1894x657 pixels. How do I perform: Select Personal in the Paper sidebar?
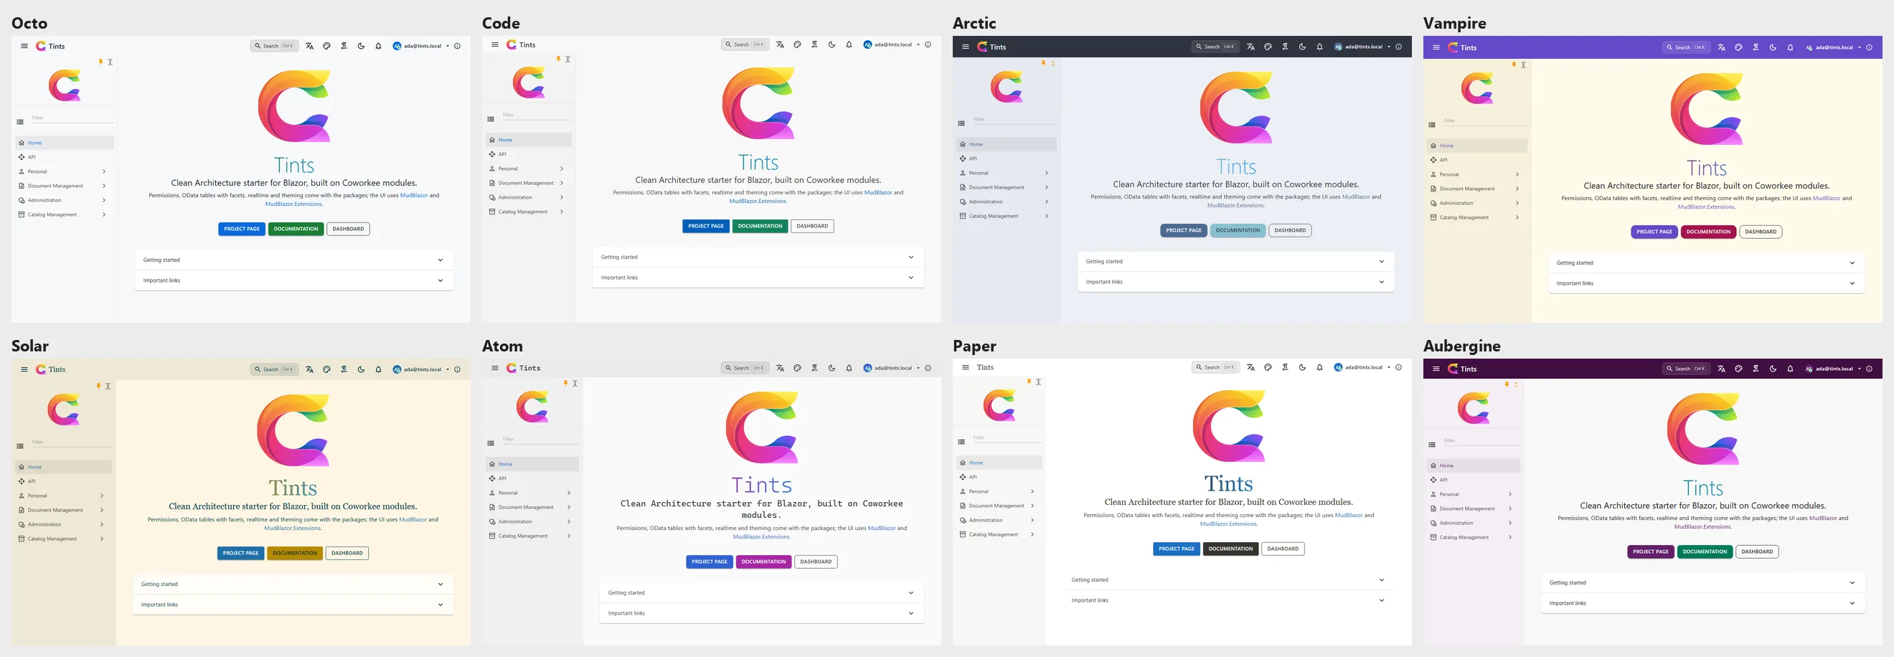(x=999, y=491)
